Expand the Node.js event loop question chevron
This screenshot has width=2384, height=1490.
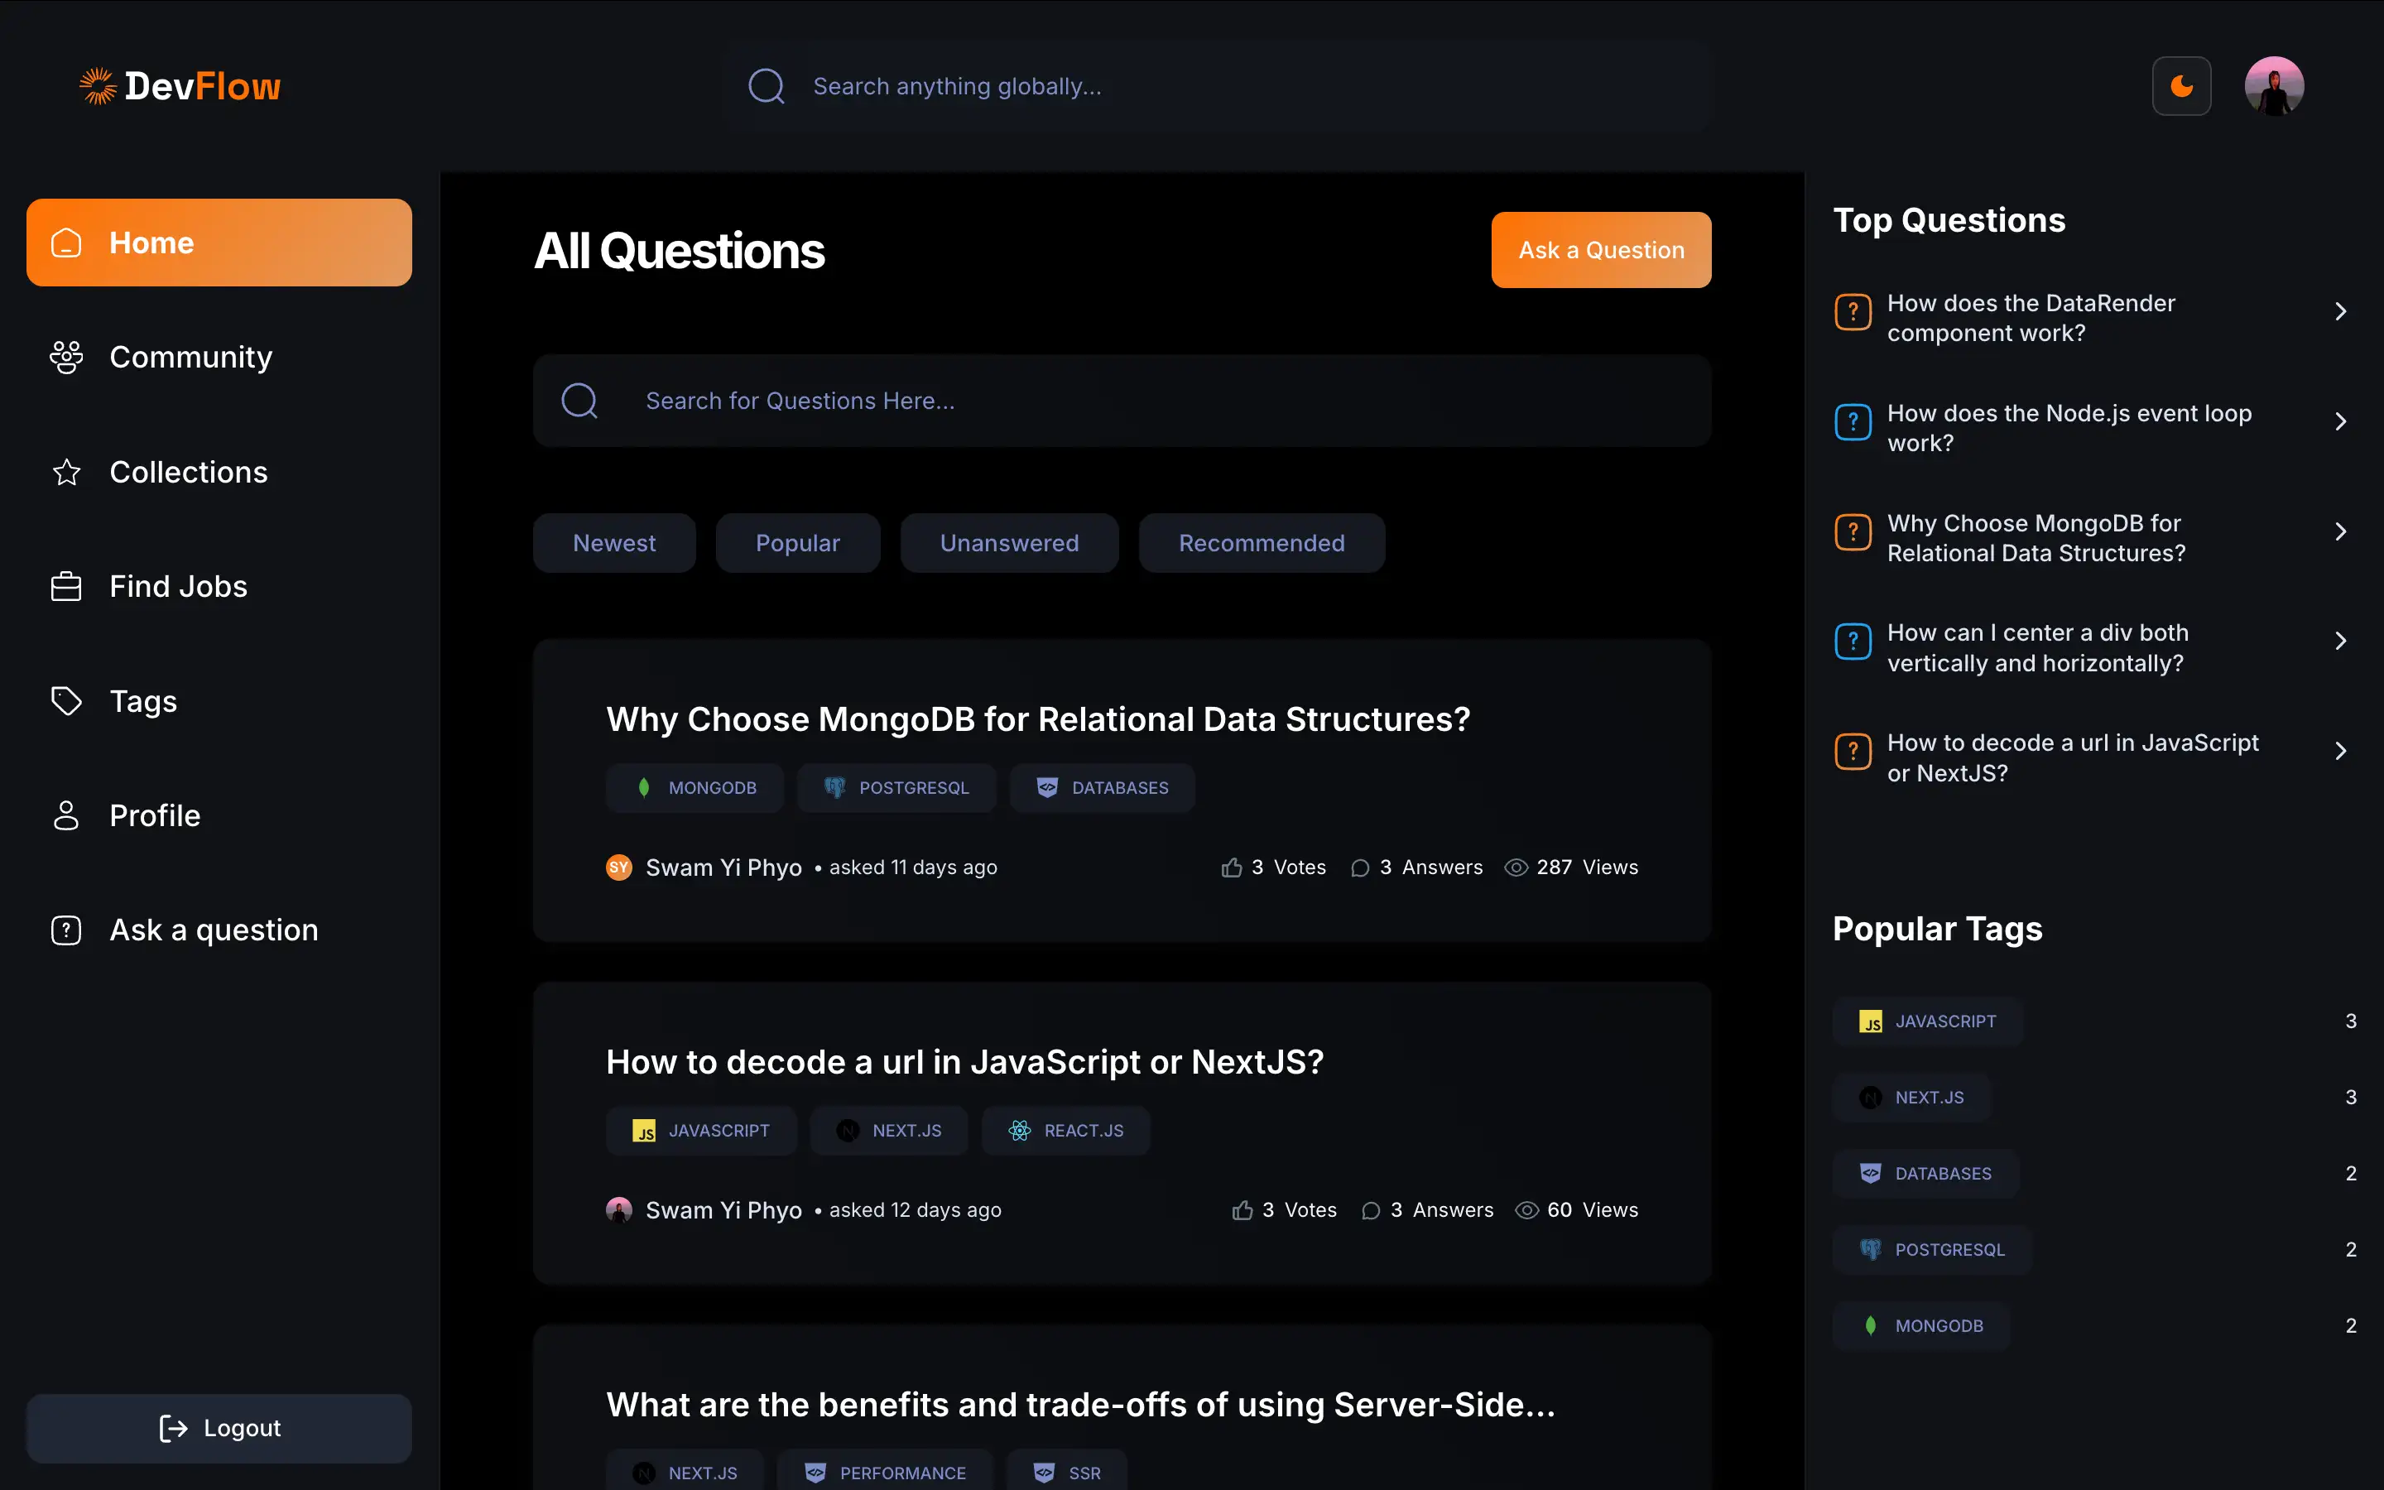coord(2341,421)
